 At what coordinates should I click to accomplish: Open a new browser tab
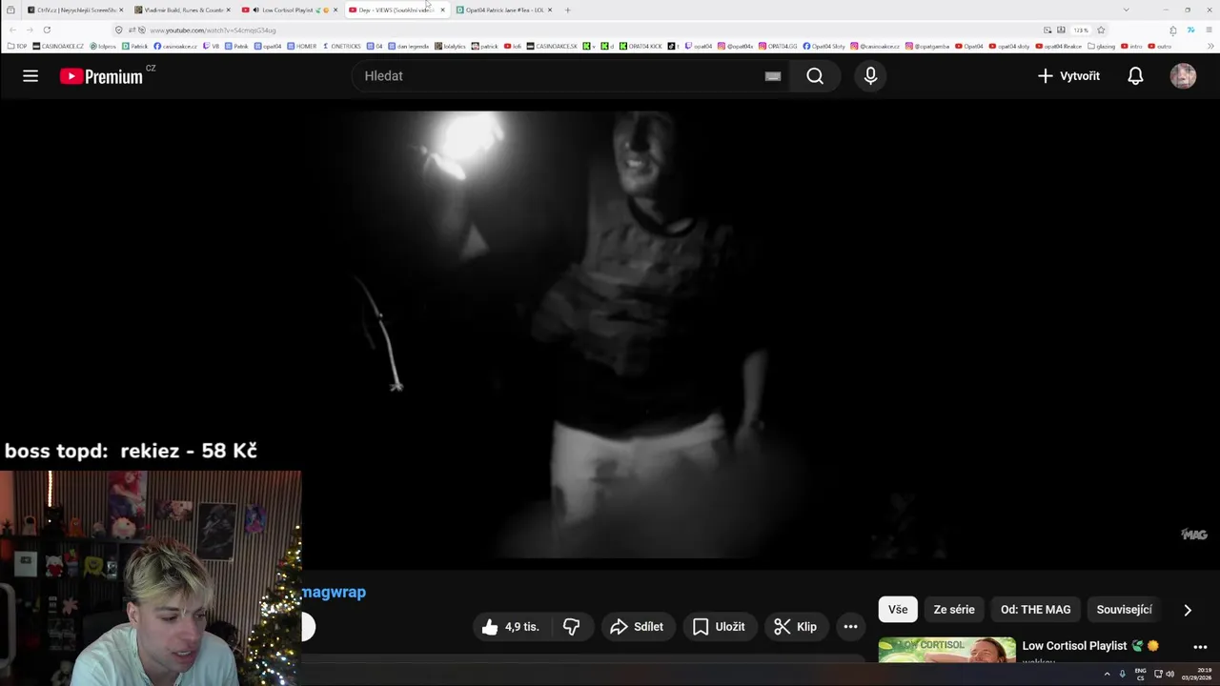coord(567,10)
